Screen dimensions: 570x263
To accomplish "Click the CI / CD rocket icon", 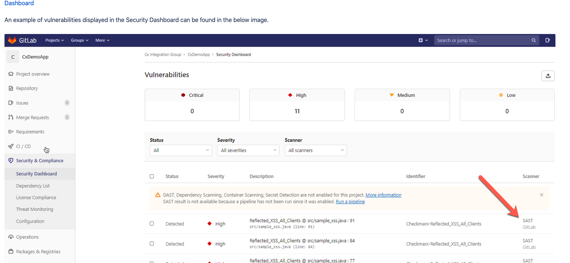I will pyautogui.click(x=11, y=146).
